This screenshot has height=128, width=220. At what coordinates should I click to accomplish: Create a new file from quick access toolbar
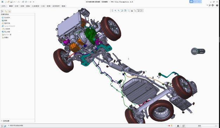(6, 2)
